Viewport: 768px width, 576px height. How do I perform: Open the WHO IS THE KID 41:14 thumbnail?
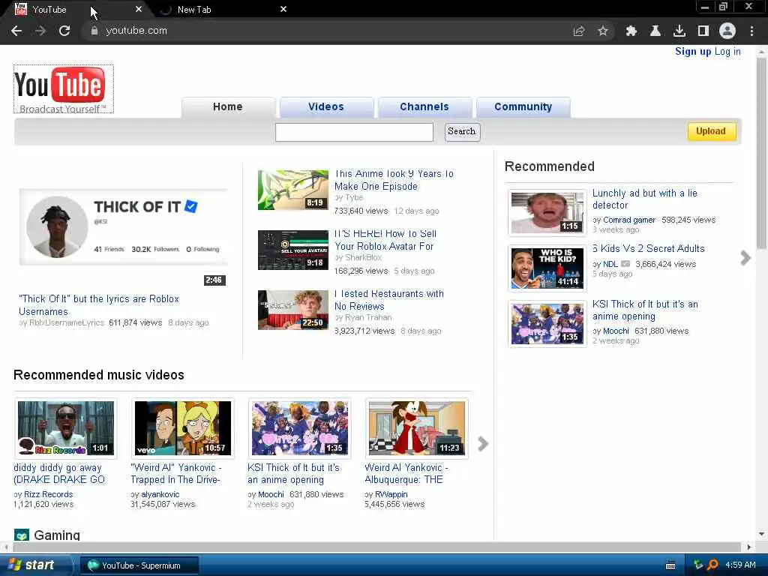pyautogui.click(x=547, y=268)
